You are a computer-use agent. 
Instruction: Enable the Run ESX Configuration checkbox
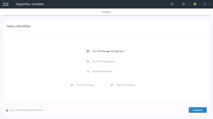pyautogui.click(x=88, y=61)
